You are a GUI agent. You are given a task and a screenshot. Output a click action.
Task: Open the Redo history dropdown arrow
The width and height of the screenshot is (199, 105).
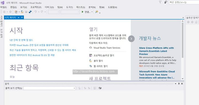click(x=45, y=12)
